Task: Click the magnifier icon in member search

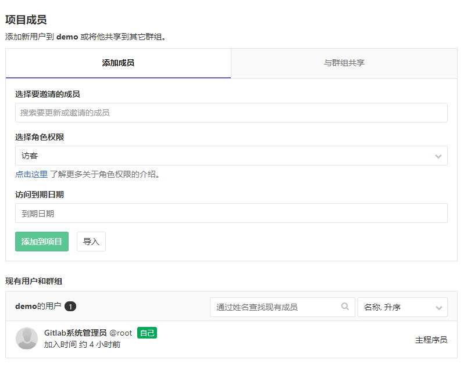Action: click(x=345, y=307)
